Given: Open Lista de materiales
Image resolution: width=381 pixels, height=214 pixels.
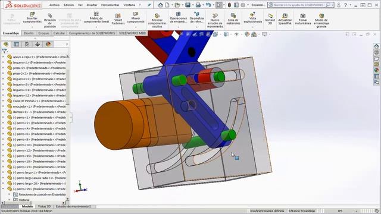Looking at the screenshot, I should pyautogui.click(x=233, y=19).
